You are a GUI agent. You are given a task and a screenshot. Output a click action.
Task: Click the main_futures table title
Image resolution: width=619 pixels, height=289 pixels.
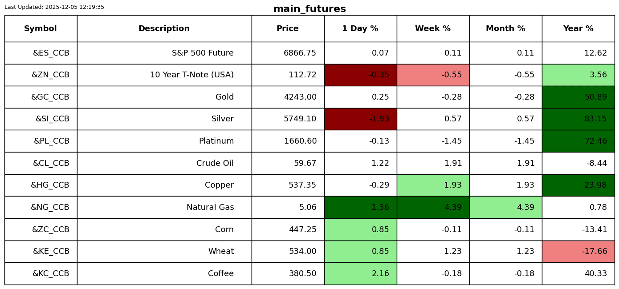309,9
